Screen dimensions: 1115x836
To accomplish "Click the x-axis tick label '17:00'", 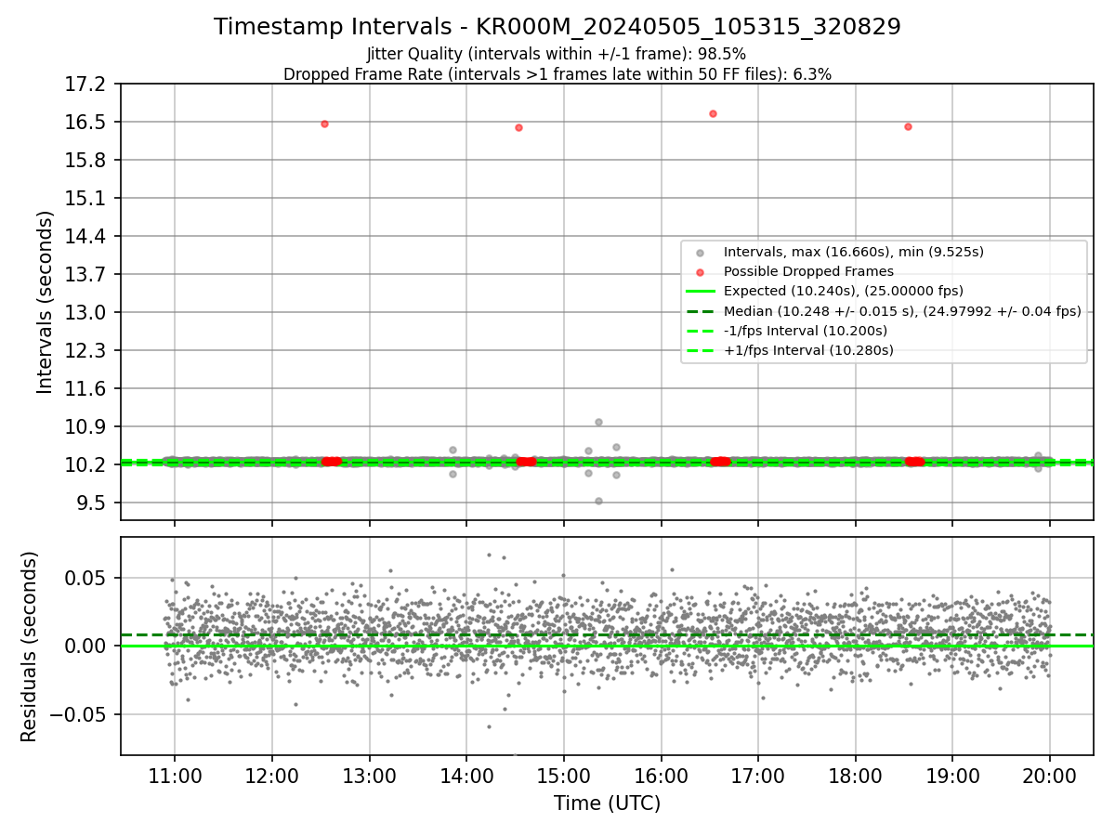I will pyautogui.click(x=758, y=776).
